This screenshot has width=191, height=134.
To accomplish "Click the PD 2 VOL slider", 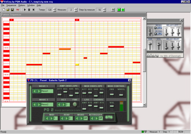I will point(112,106).
